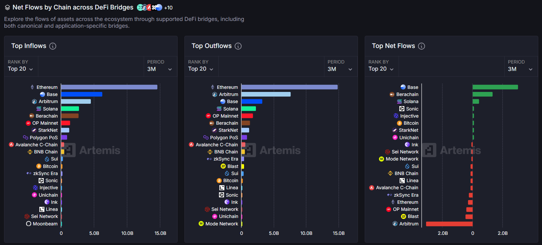This screenshot has height=245, width=542.
Task: Click the 'Ethereum' label in Top Net Flows
Action: [x=408, y=202]
